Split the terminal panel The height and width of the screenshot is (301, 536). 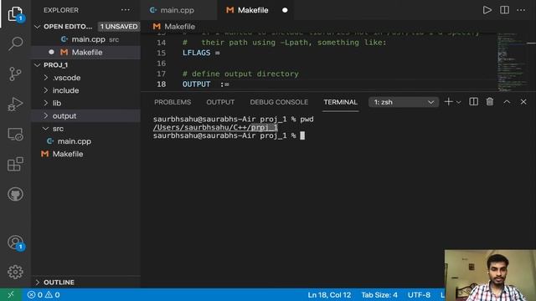tap(473, 102)
